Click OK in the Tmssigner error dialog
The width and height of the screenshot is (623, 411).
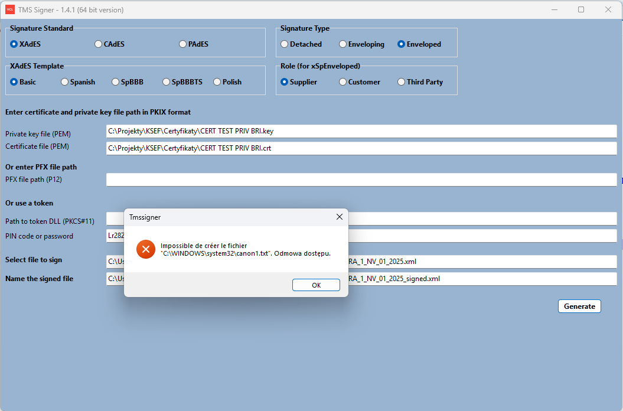(x=316, y=285)
